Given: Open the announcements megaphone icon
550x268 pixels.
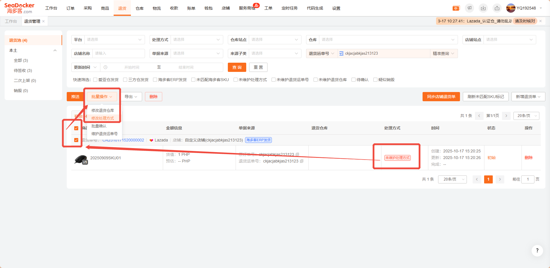Looking at the screenshot, I should [469, 8].
